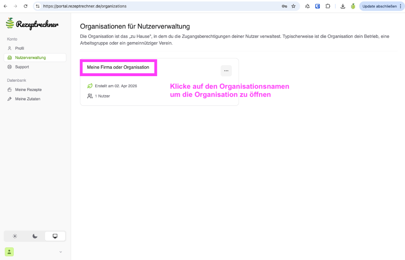Bookmark this page with star icon
The height and width of the screenshot is (260, 405).
click(293, 6)
